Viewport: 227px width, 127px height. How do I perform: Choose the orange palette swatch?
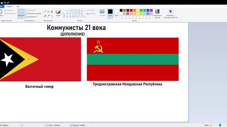(134, 10)
